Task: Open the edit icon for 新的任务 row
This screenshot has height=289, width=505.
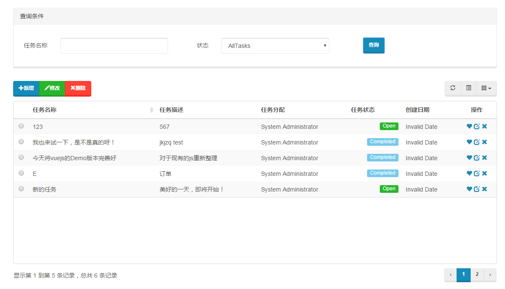Action: [x=477, y=189]
